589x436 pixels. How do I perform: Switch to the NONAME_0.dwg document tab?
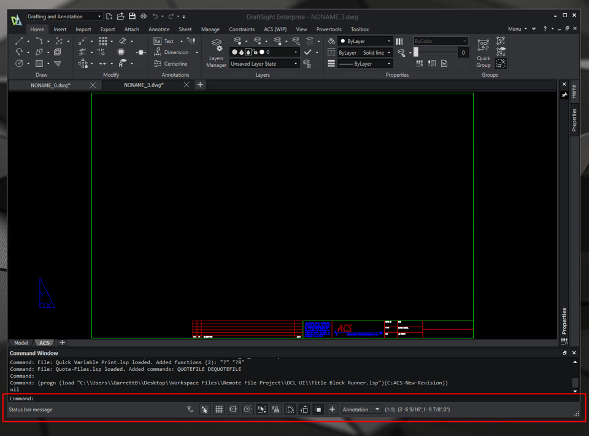coord(50,85)
